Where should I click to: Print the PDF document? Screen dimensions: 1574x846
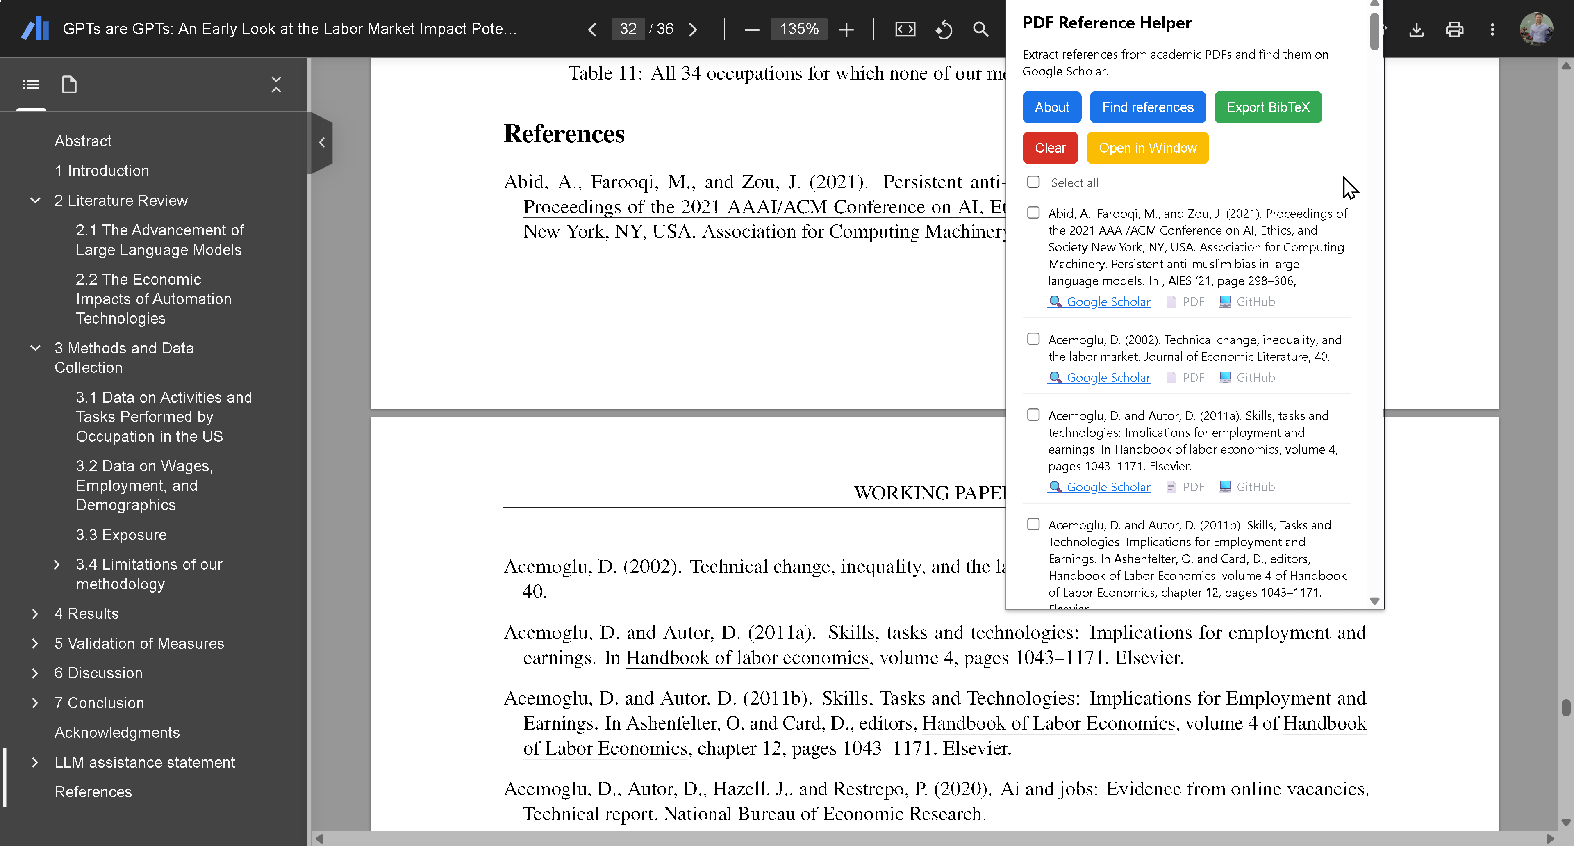pos(1454,30)
